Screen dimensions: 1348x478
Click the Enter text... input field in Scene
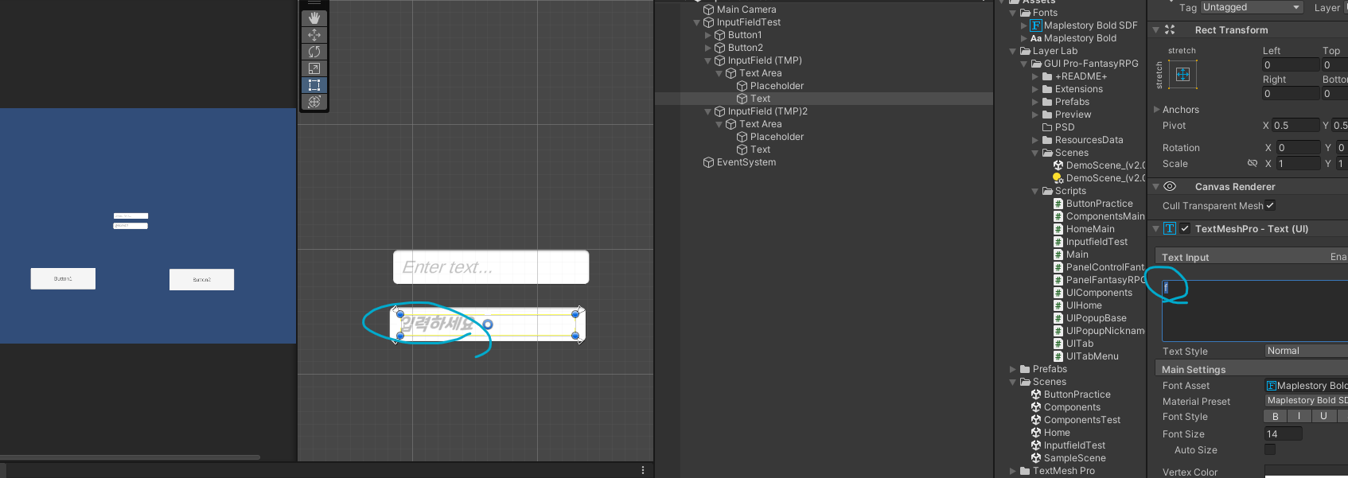click(x=491, y=267)
